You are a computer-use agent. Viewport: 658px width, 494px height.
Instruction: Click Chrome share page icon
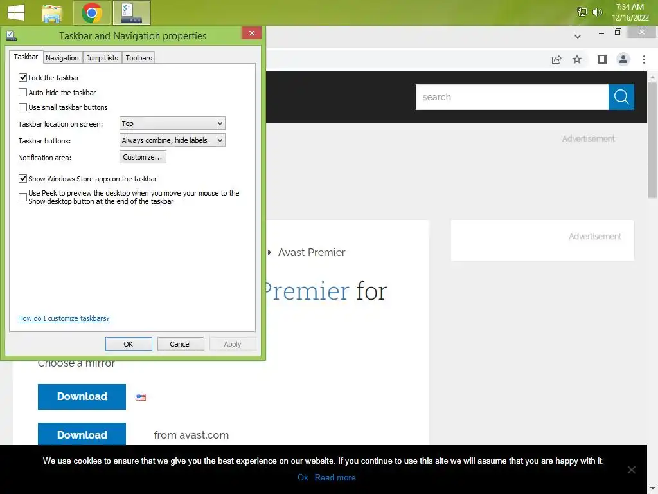click(556, 59)
